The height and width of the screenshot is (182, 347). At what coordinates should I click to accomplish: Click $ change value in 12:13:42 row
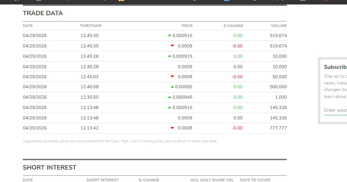237,128
